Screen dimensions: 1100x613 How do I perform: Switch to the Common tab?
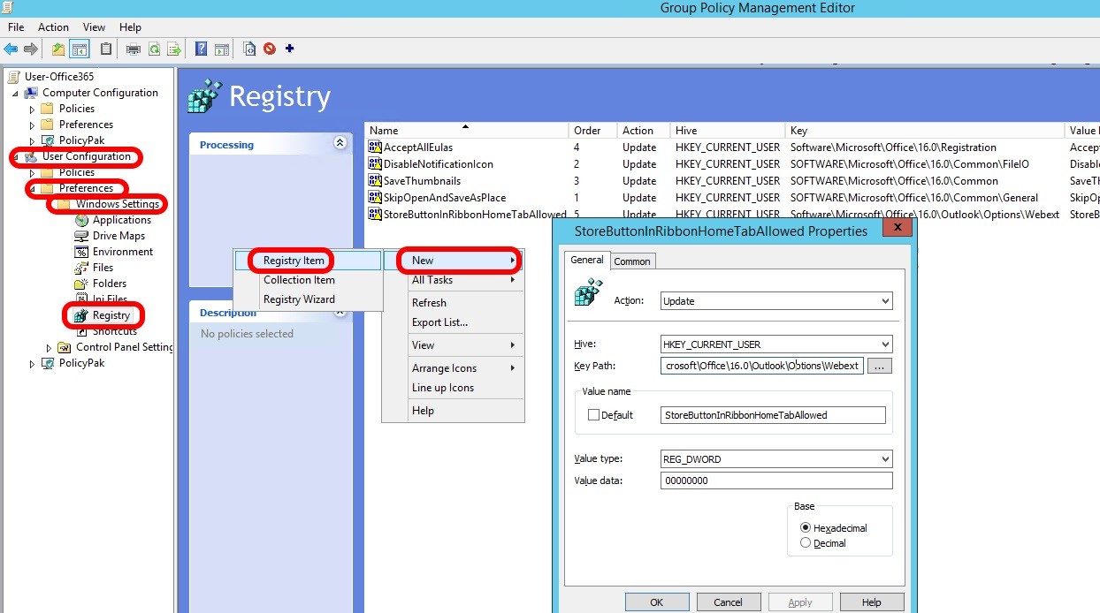coord(631,261)
